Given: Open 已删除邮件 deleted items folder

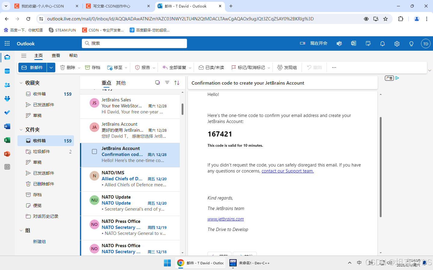Looking at the screenshot, I should 46,184.
